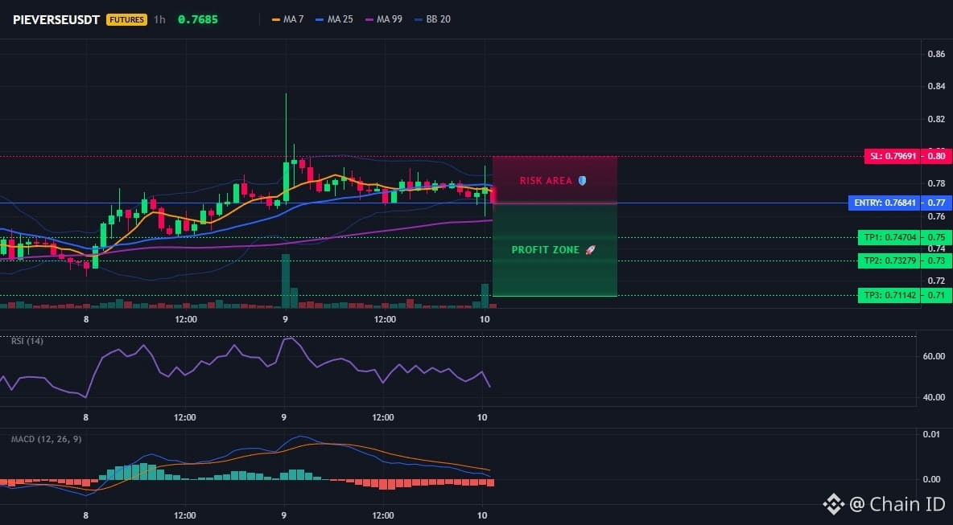Click the 0.78 price axis value
This screenshot has height=525, width=953.
[936, 183]
